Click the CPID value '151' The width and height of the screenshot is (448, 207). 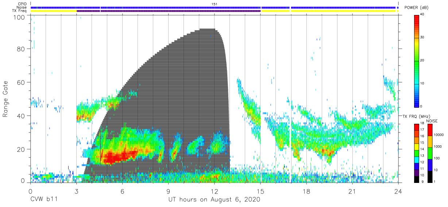pos(215,4)
